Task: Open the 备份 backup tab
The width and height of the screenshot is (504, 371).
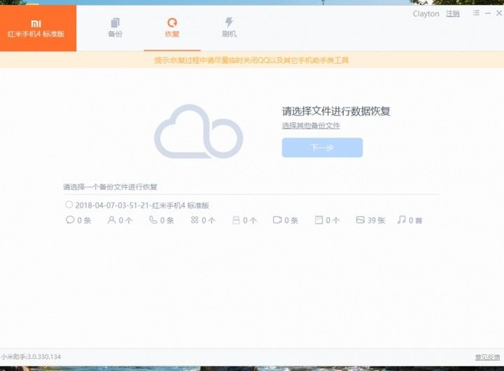Action: coord(115,28)
